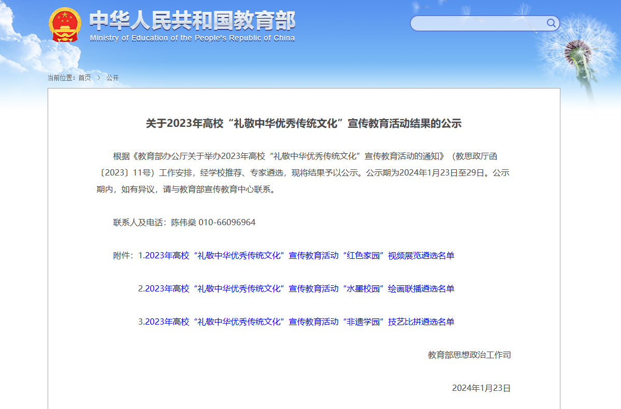Click the 中华人民共和国教育部 site title
This screenshot has height=409, width=621.
[x=192, y=21]
